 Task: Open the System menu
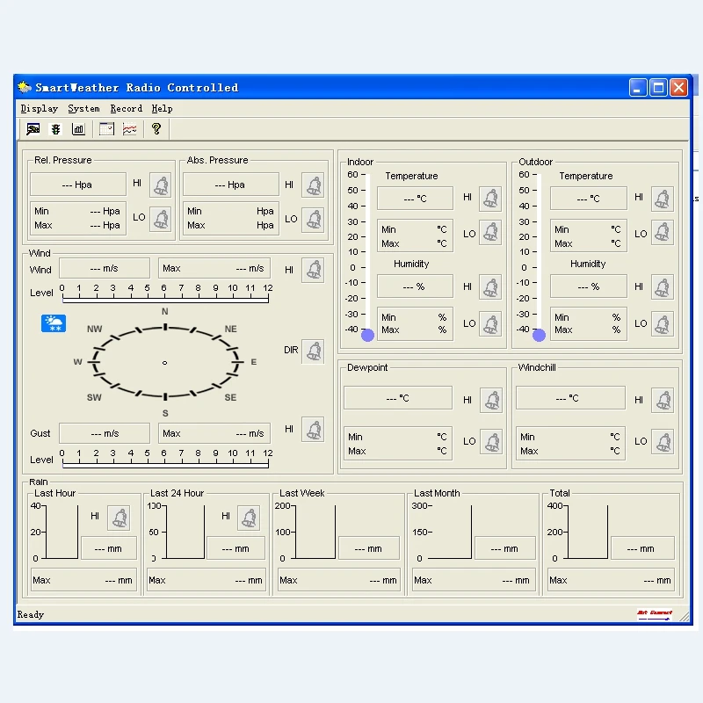[83, 109]
